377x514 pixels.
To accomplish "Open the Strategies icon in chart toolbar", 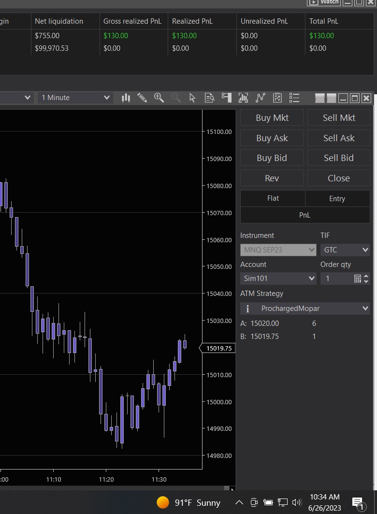I will (x=261, y=98).
